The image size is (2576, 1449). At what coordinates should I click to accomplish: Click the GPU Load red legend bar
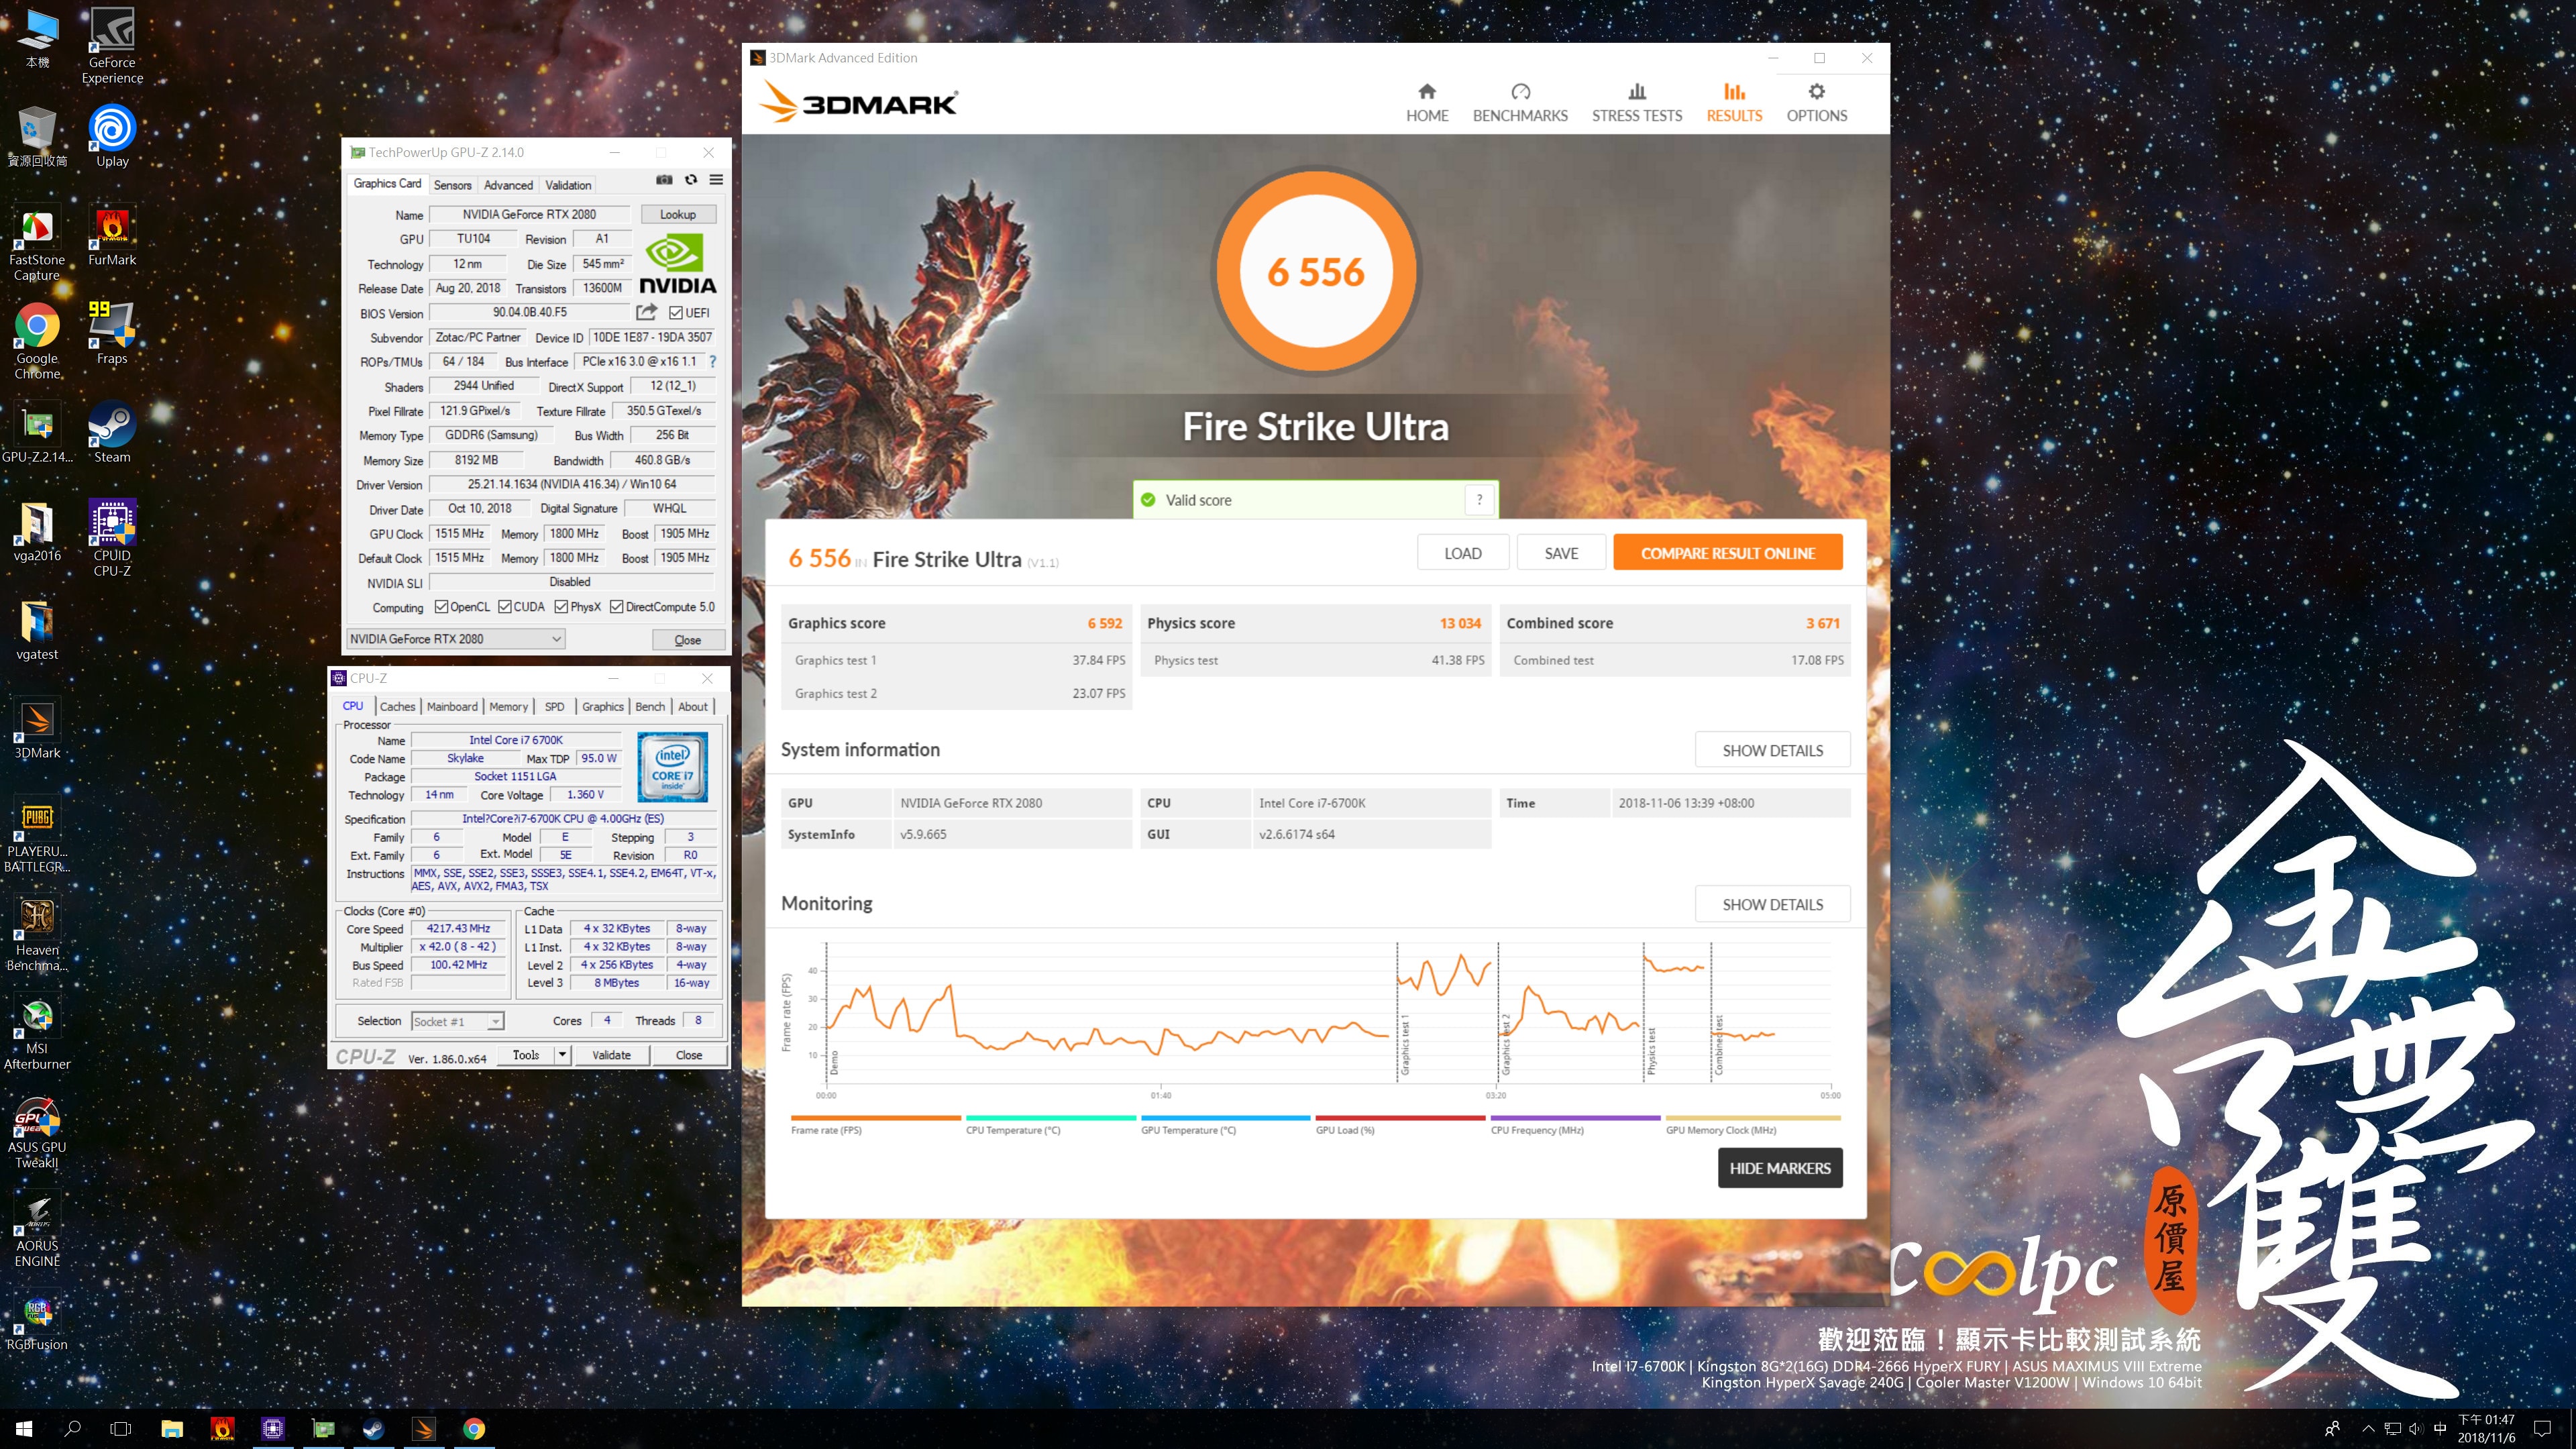pyautogui.click(x=1400, y=1118)
